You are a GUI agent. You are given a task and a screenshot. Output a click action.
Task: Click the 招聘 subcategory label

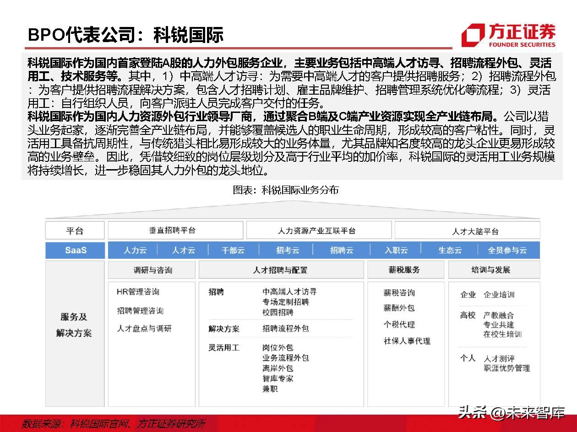216,292
